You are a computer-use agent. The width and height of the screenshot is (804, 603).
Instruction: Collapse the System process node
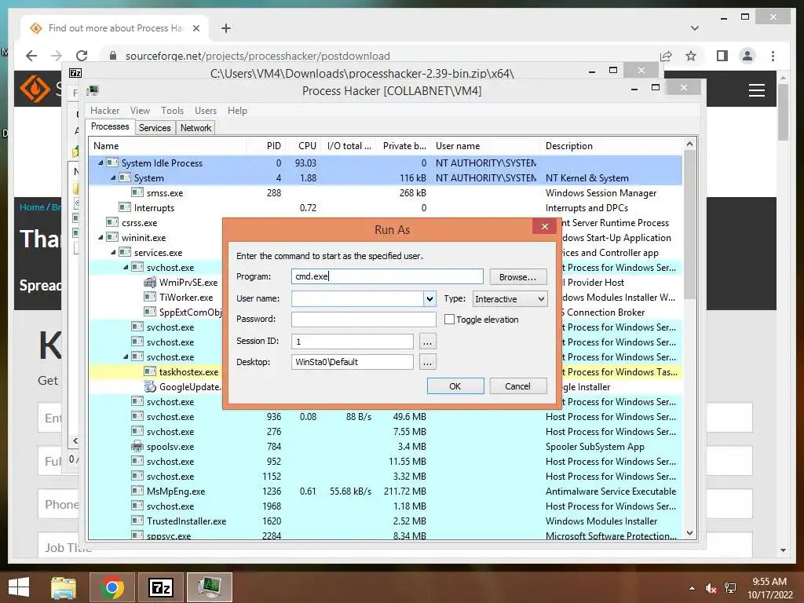113,178
